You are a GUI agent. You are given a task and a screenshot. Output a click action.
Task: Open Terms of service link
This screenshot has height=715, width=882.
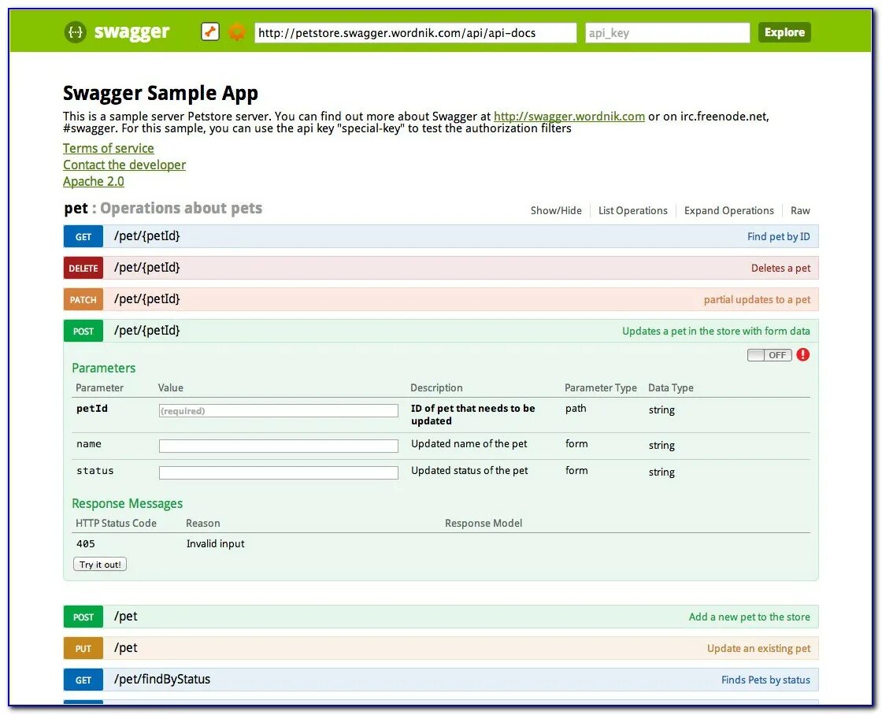108,149
